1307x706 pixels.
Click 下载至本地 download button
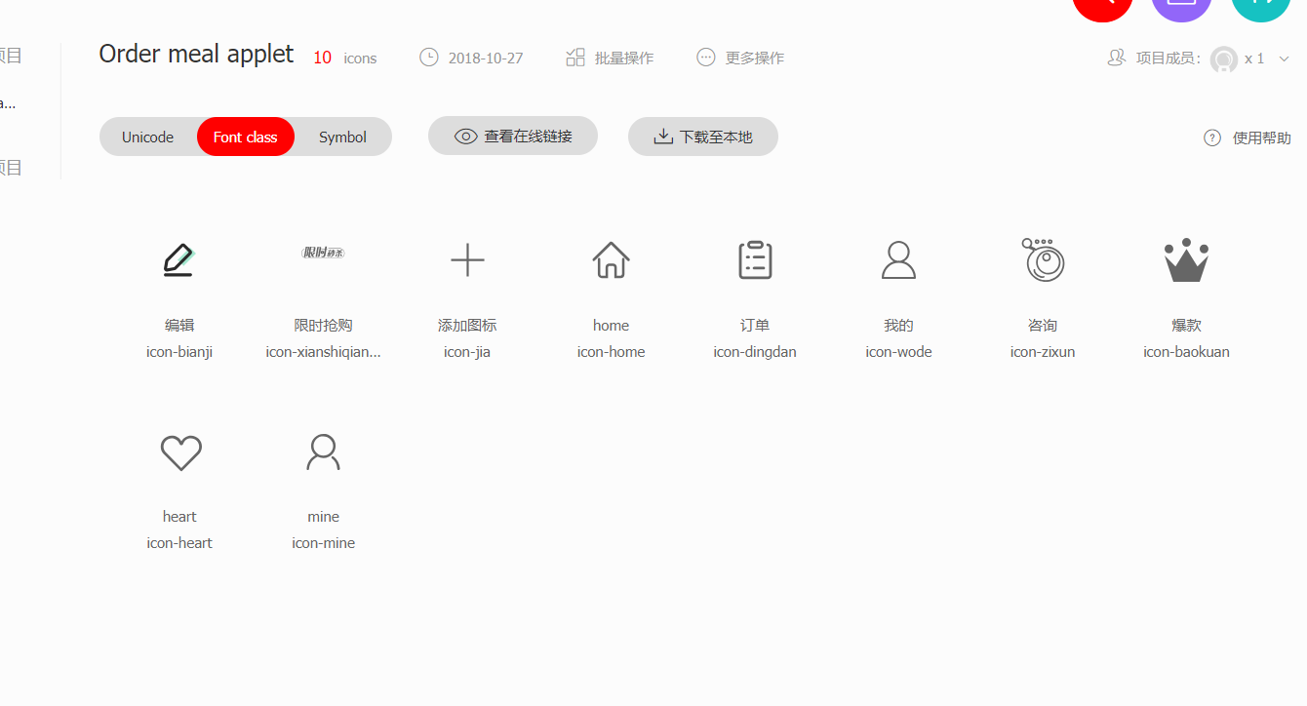point(703,137)
